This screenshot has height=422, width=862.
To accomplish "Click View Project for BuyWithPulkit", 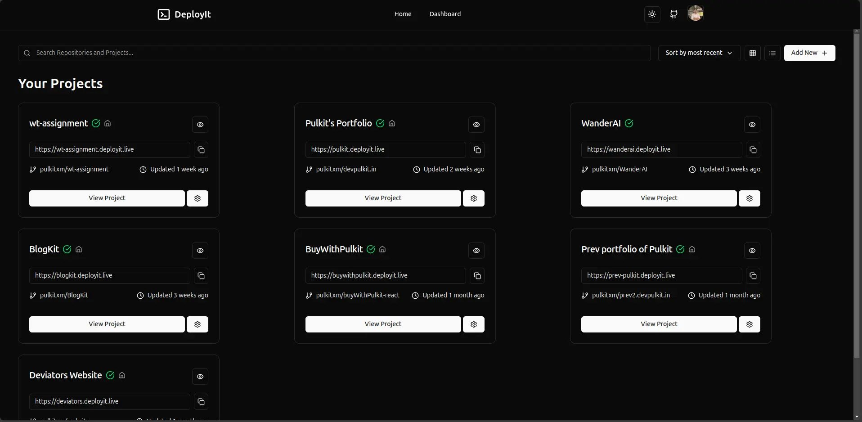I will pos(383,324).
